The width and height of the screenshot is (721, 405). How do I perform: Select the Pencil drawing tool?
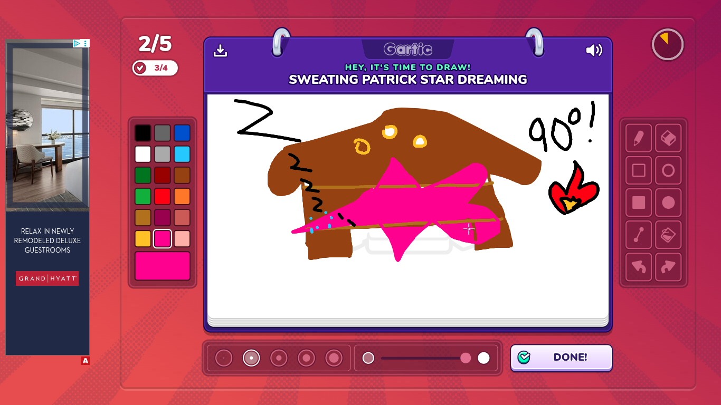click(639, 138)
